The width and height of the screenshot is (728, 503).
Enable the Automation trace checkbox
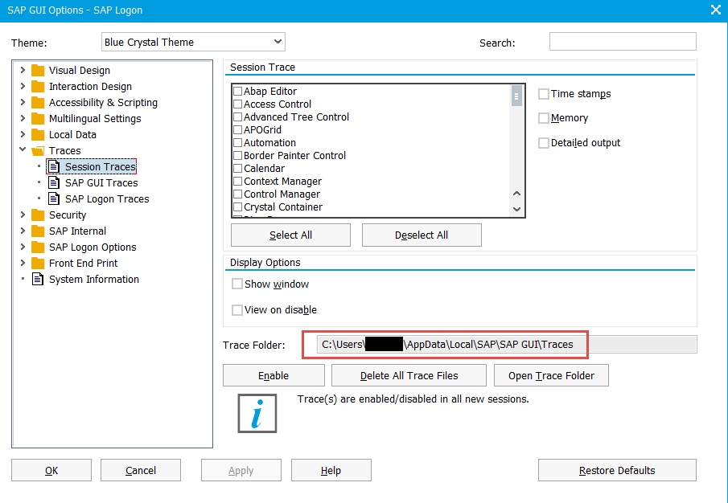pyautogui.click(x=238, y=143)
